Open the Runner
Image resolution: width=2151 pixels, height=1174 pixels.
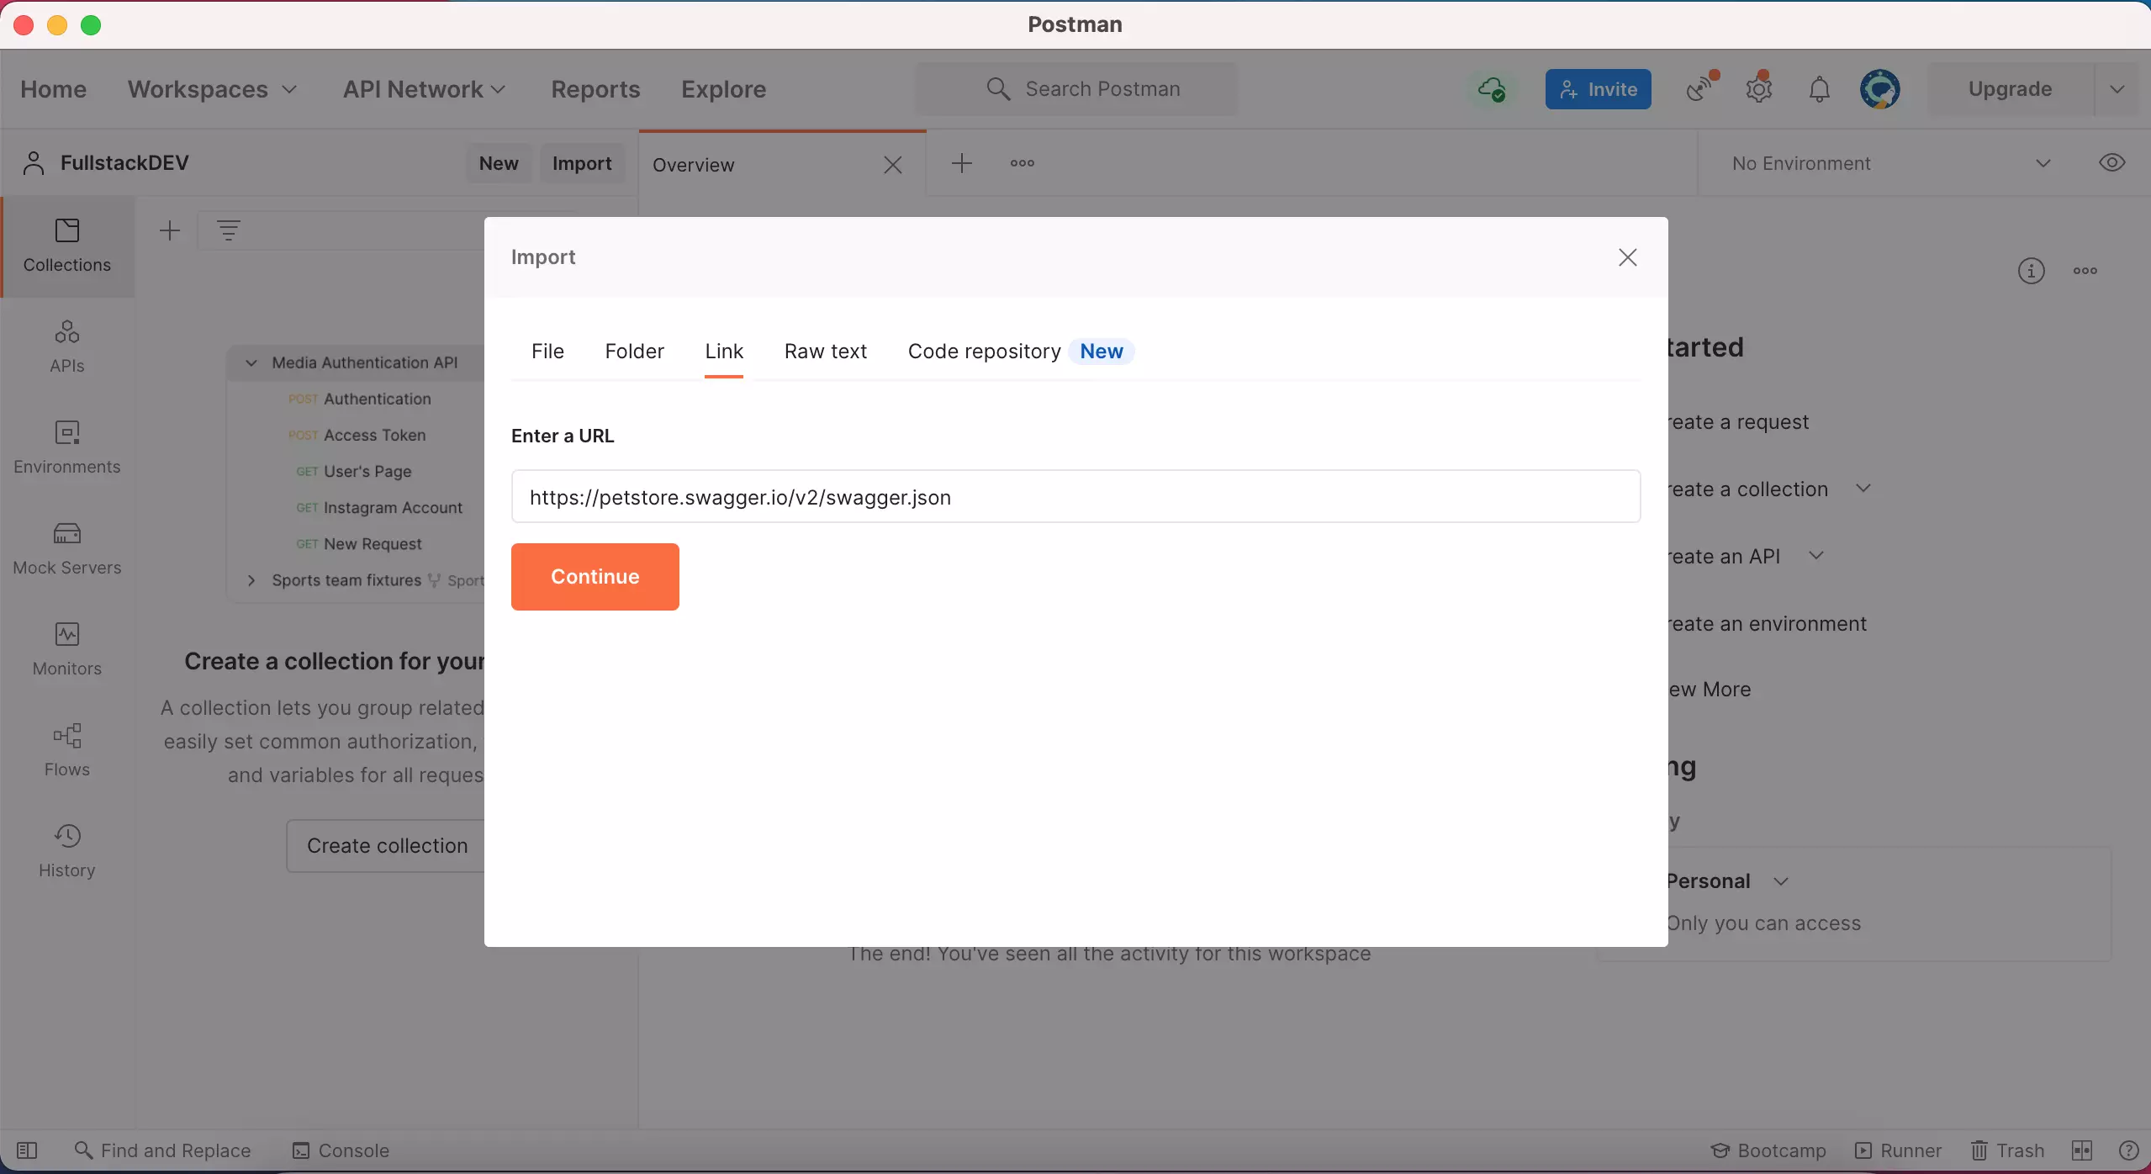point(1899,1150)
